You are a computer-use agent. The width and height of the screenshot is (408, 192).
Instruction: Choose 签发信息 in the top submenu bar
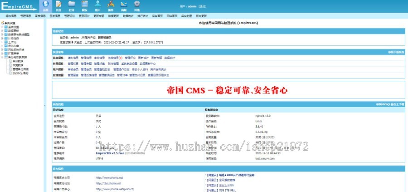(55, 16)
